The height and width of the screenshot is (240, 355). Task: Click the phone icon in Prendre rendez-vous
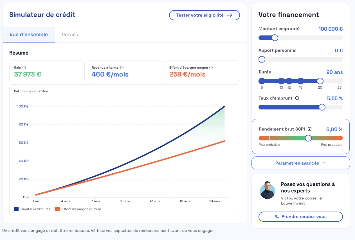pos(277,217)
